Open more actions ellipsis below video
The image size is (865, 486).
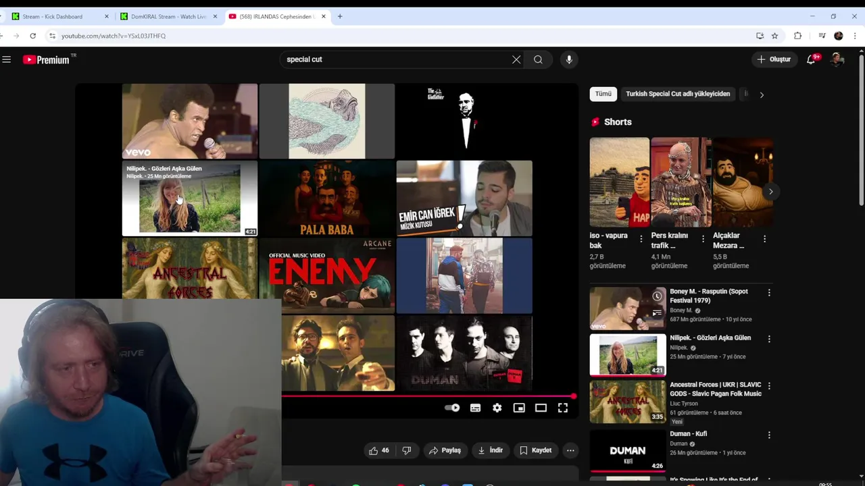click(570, 450)
